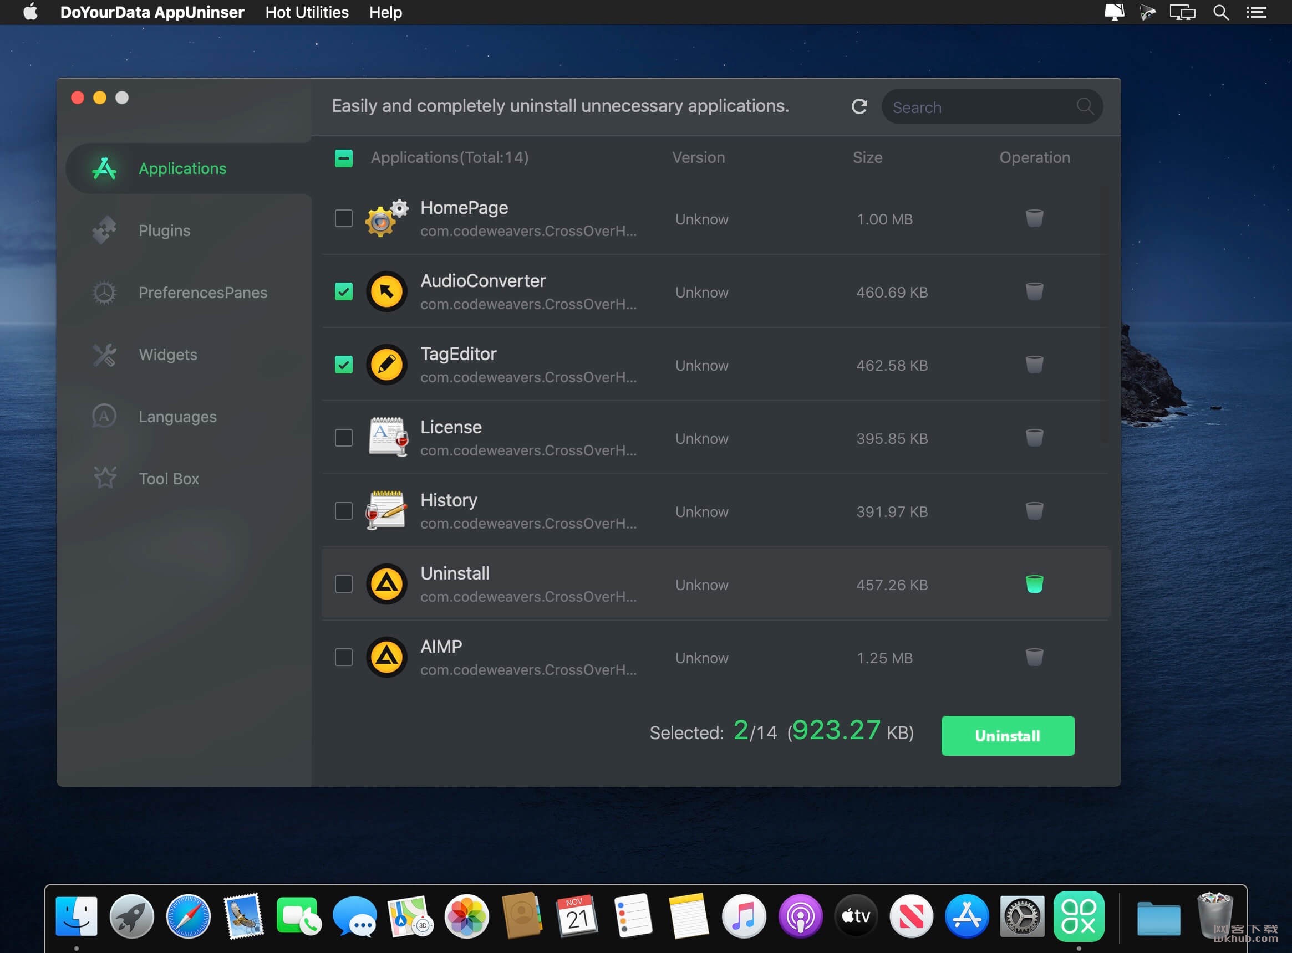Click the Size column header
The image size is (1292, 953).
[867, 157]
